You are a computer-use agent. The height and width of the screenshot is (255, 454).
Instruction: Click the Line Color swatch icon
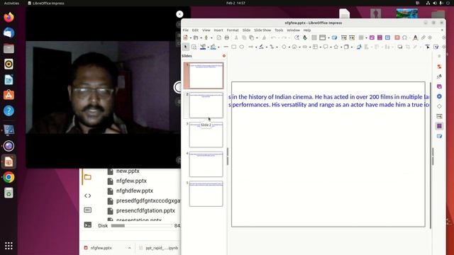[x=203, y=47]
